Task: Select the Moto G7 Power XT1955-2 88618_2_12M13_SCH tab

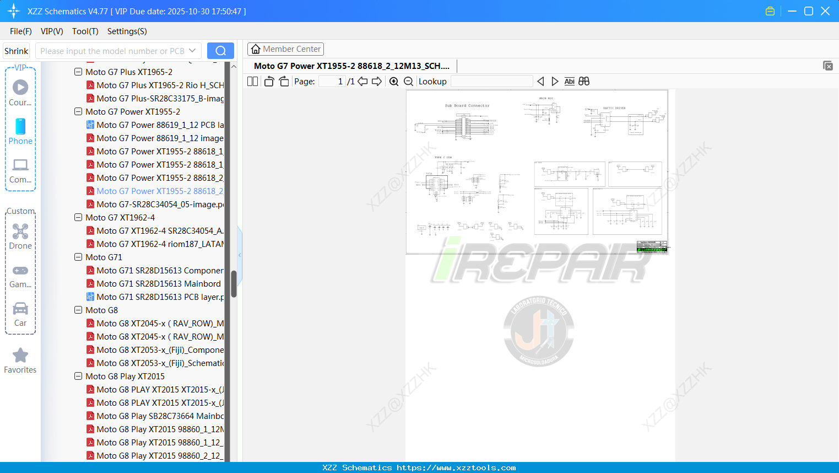Action: (351, 66)
